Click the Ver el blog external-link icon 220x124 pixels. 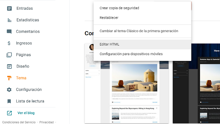[9, 113]
